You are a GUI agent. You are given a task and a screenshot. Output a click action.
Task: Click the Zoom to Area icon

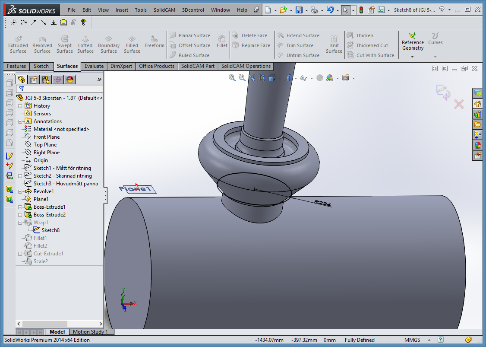(x=242, y=78)
